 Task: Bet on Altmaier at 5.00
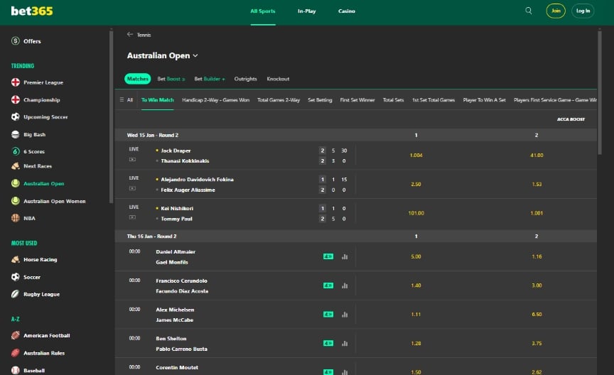click(416, 257)
